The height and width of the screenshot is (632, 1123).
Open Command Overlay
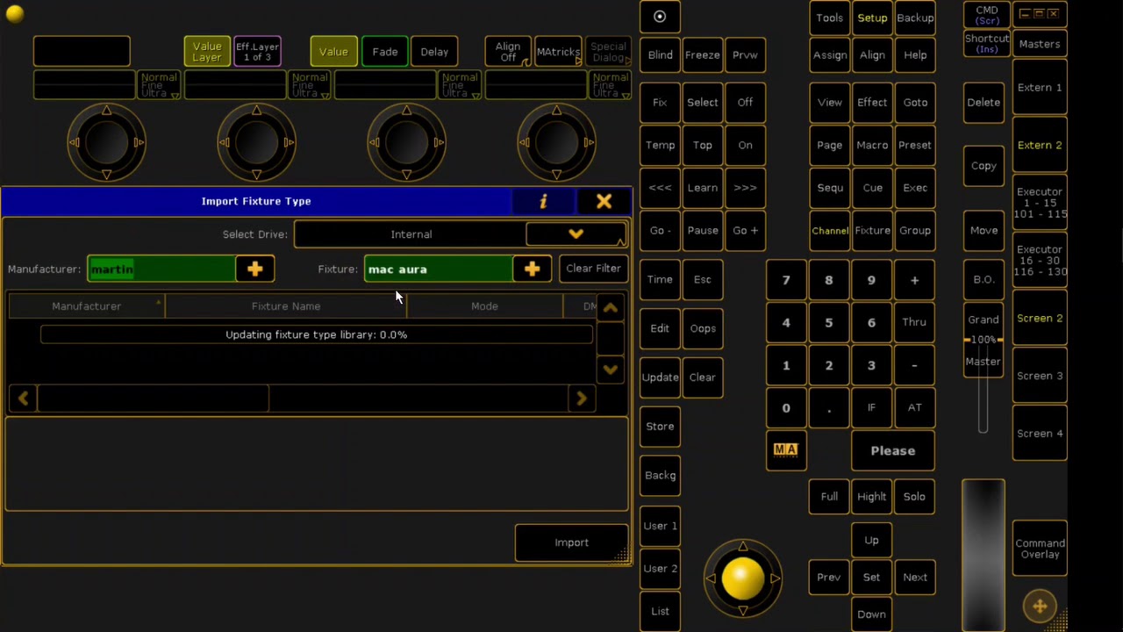[x=1040, y=549]
